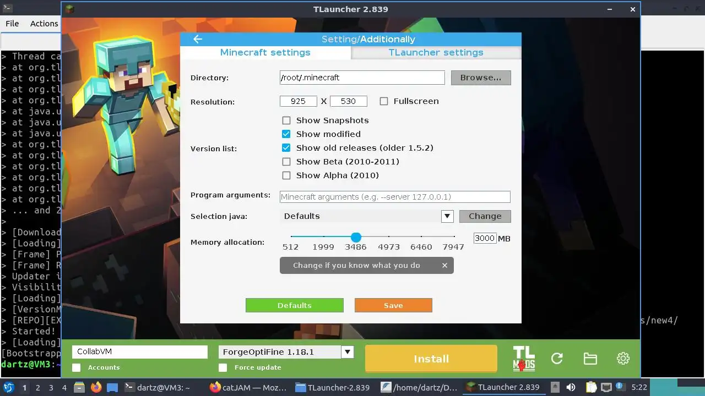
Task: Switch to the catJAM Mozilla taskbar entry
Action: [x=248, y=388]
